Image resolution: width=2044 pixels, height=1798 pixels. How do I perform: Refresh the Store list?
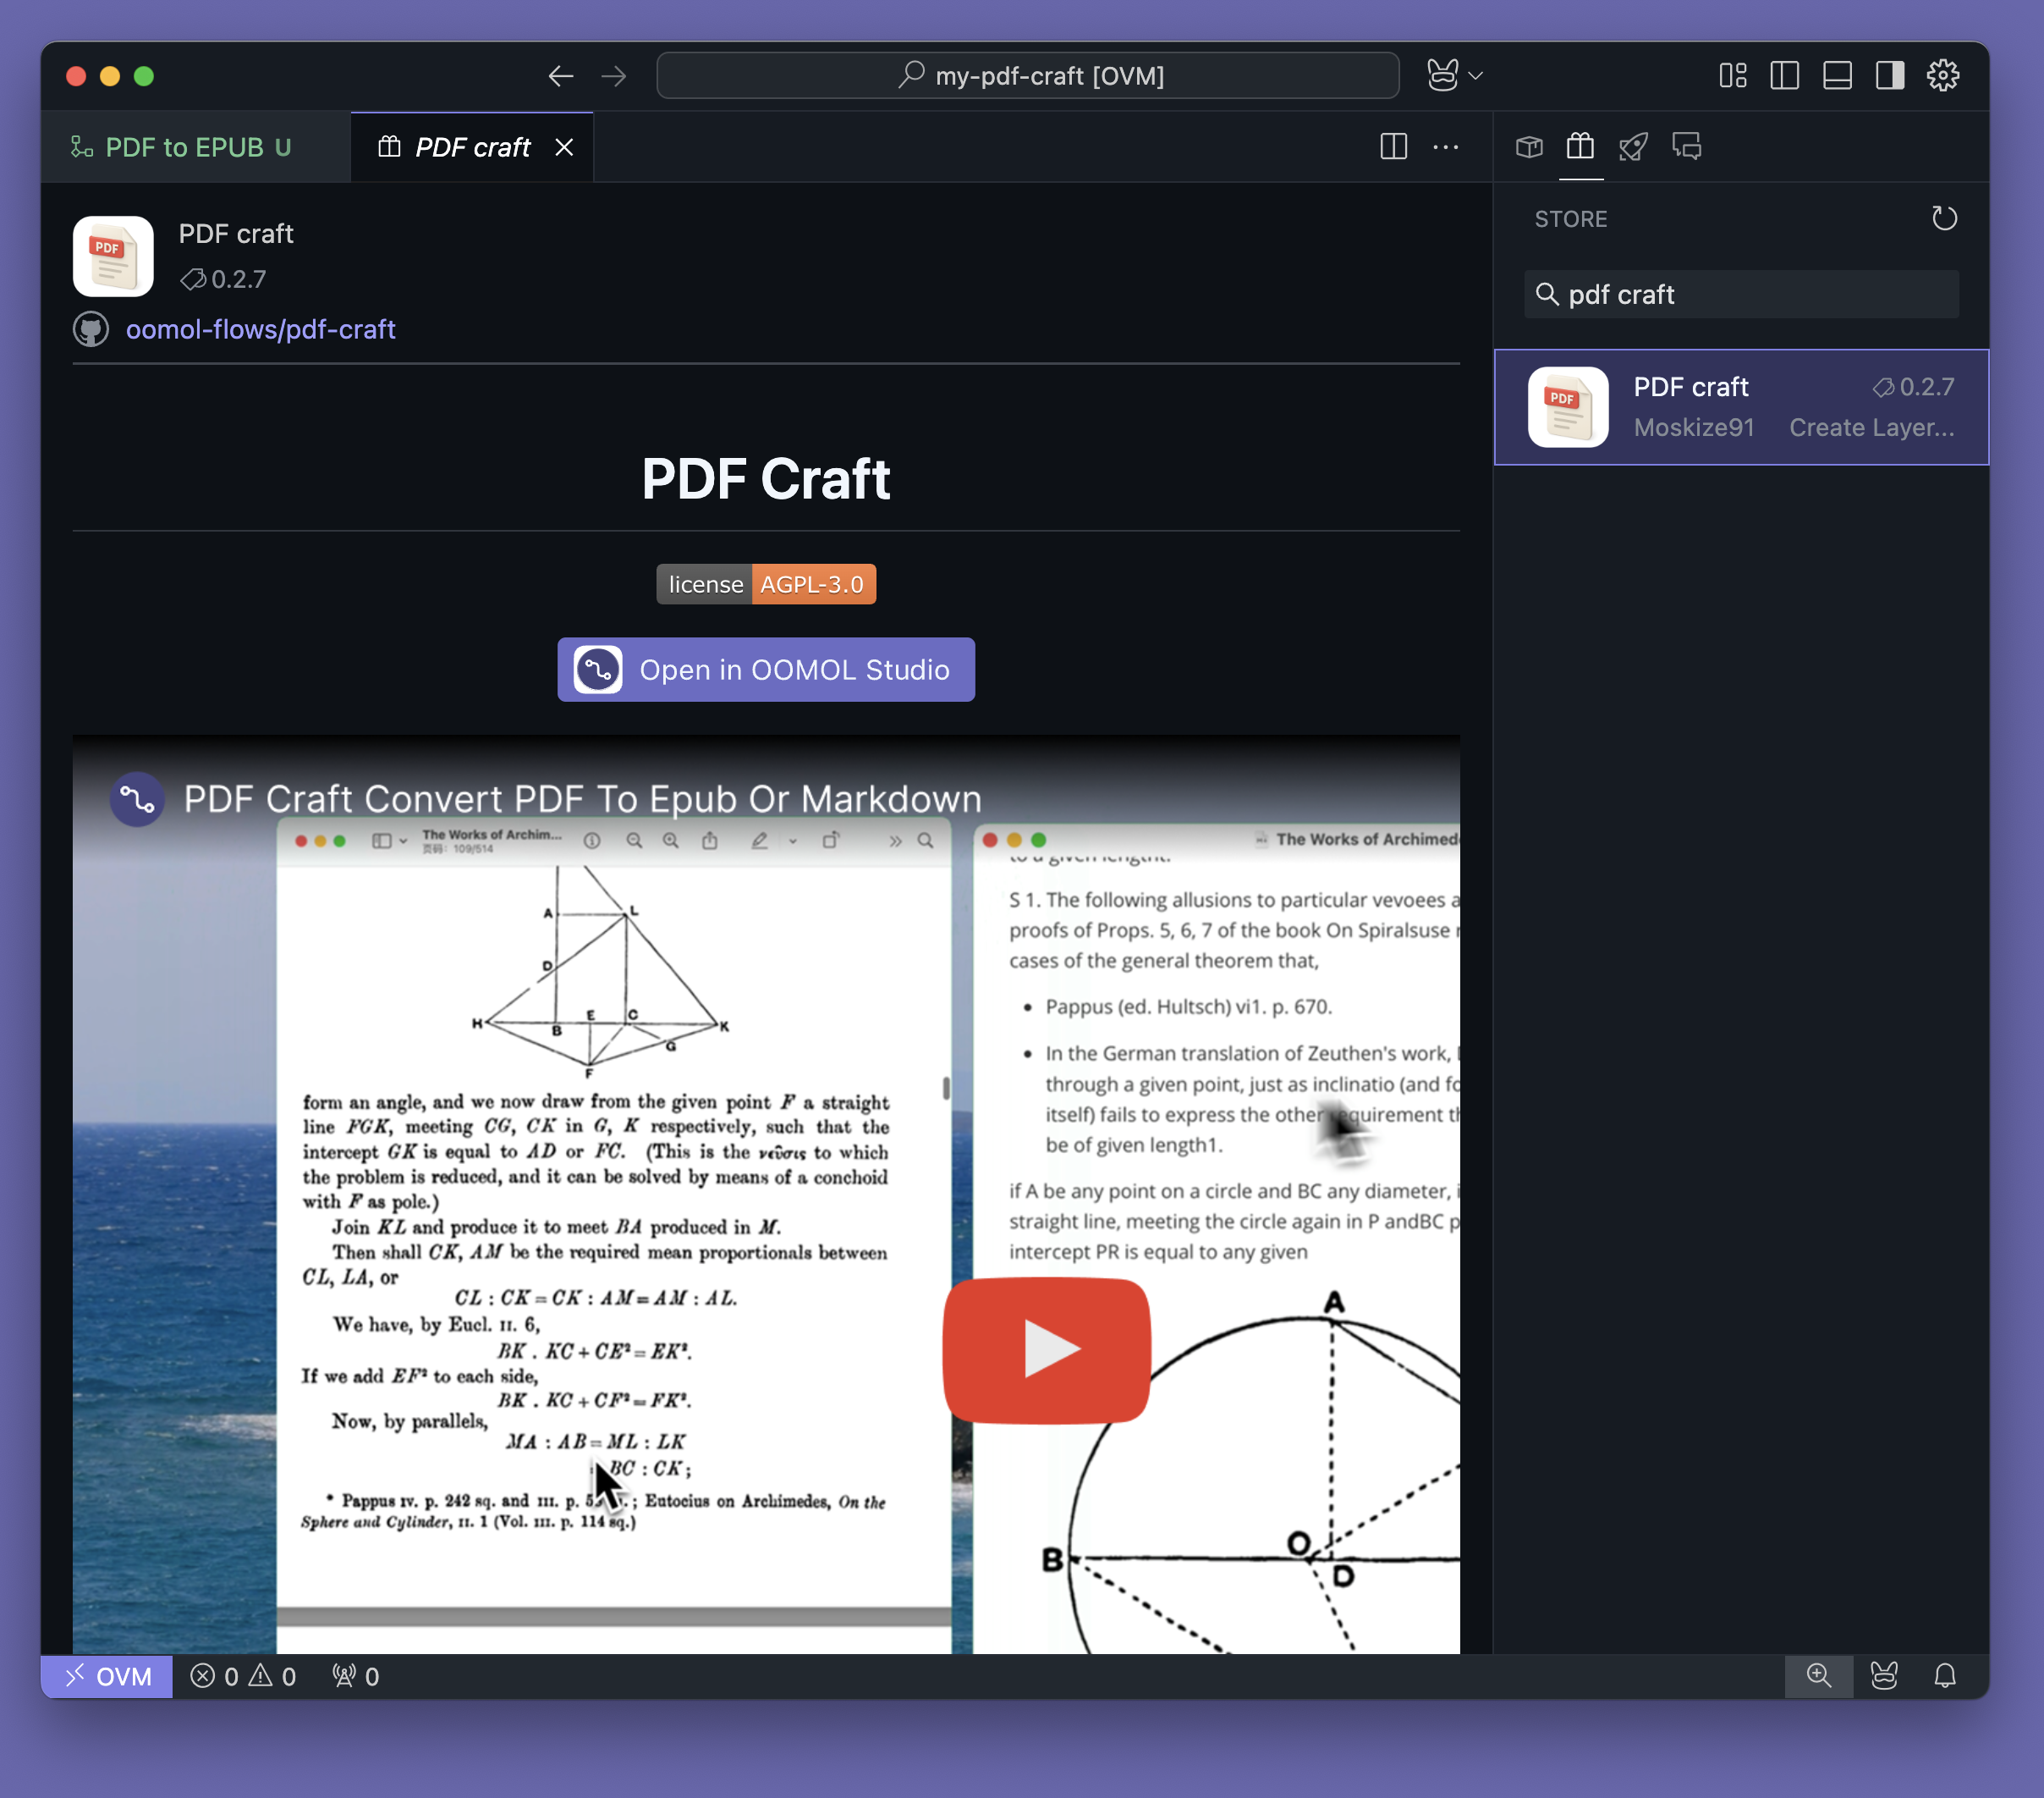click(1943, 218)
